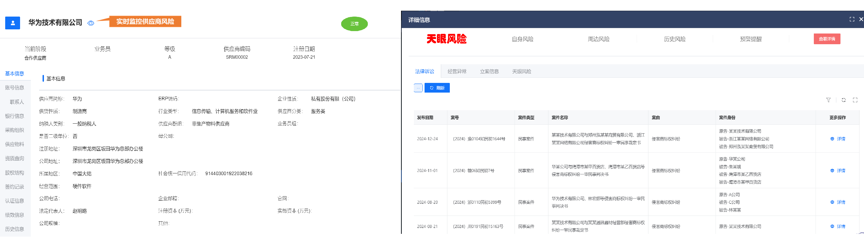Open the 股权结构 sidebar tab
The image size is (864, 238).
tap(15, 173)
